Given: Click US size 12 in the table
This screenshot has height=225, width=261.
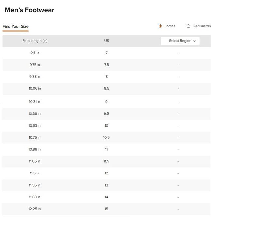Looking at the screenshot, I should (x=107, y=173).
